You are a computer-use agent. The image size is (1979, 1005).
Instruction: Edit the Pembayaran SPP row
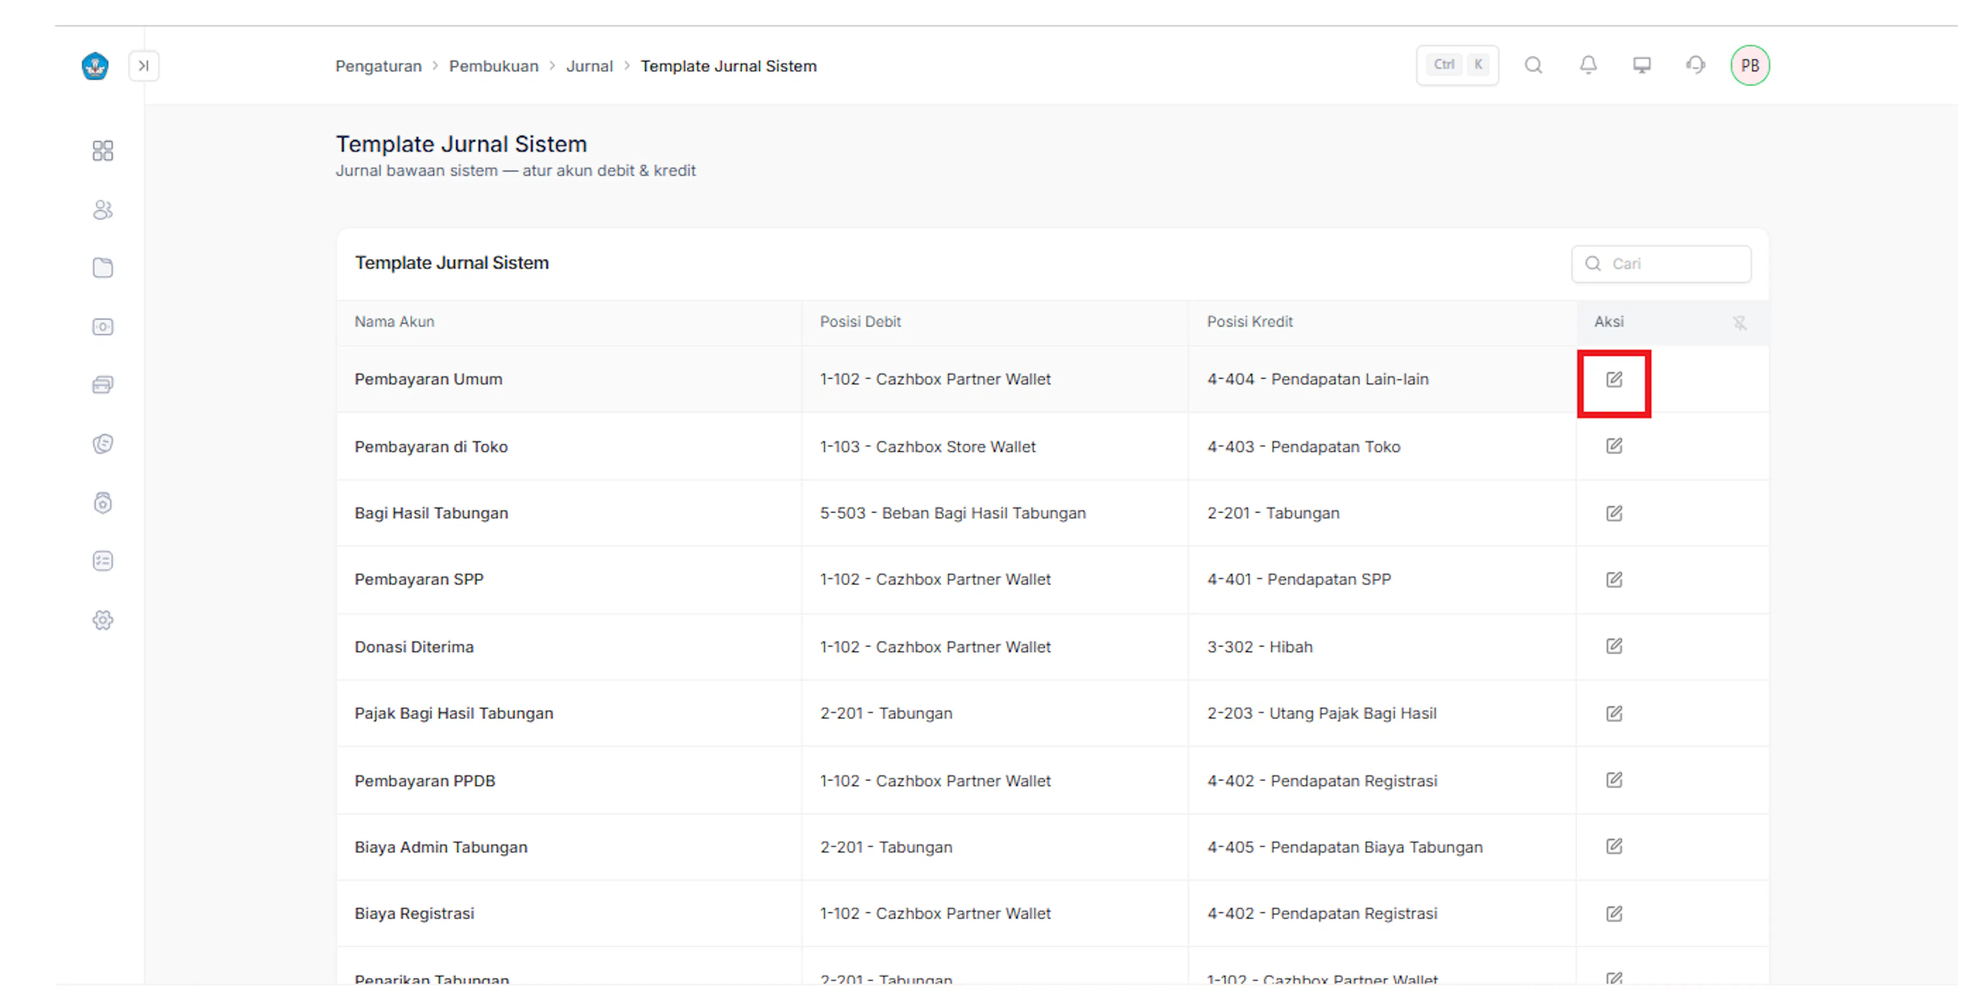tap(1613, 580)
